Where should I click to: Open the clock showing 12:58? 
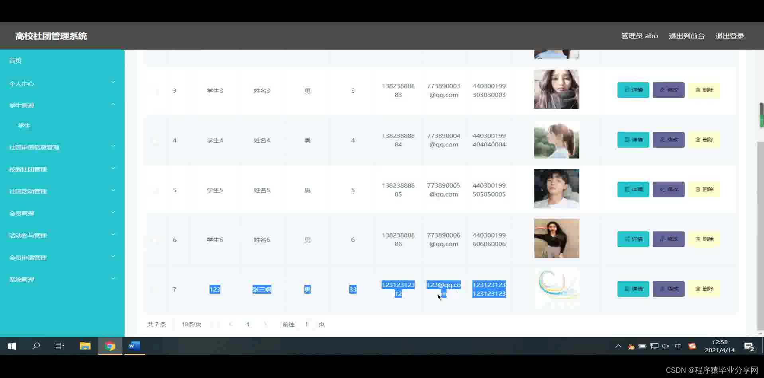coord(719,346)
